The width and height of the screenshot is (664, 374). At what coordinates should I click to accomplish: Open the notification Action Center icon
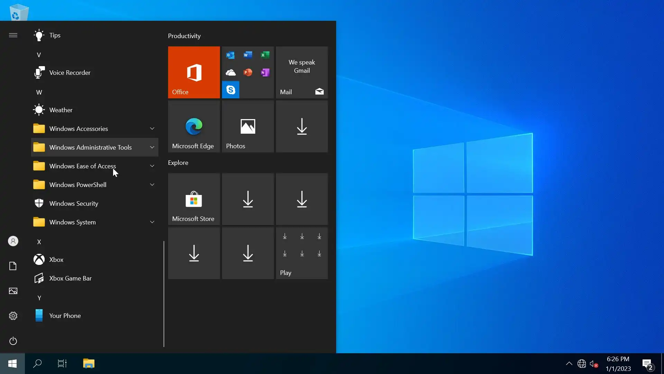click(647, 364)
